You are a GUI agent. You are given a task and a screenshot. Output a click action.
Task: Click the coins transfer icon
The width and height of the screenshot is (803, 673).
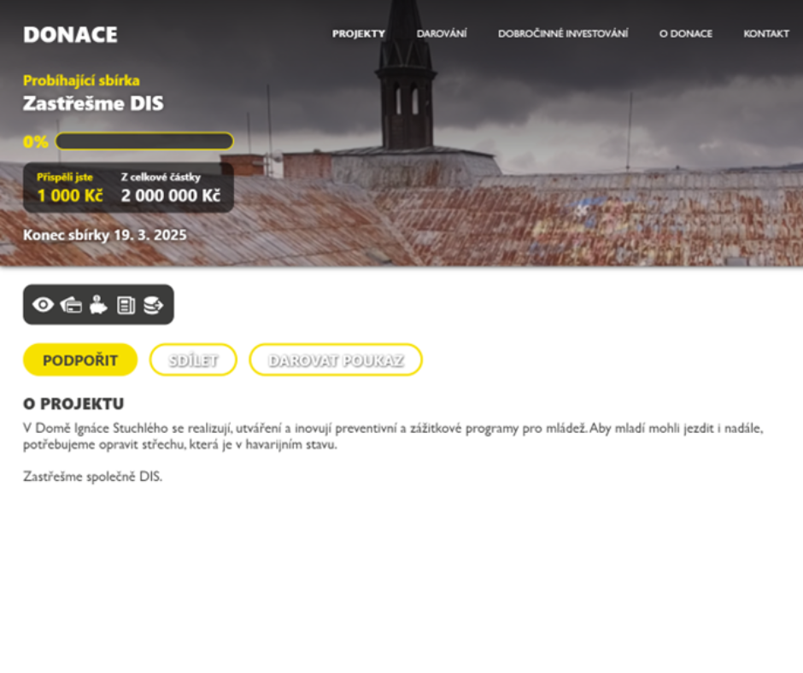tap(153, 305)
